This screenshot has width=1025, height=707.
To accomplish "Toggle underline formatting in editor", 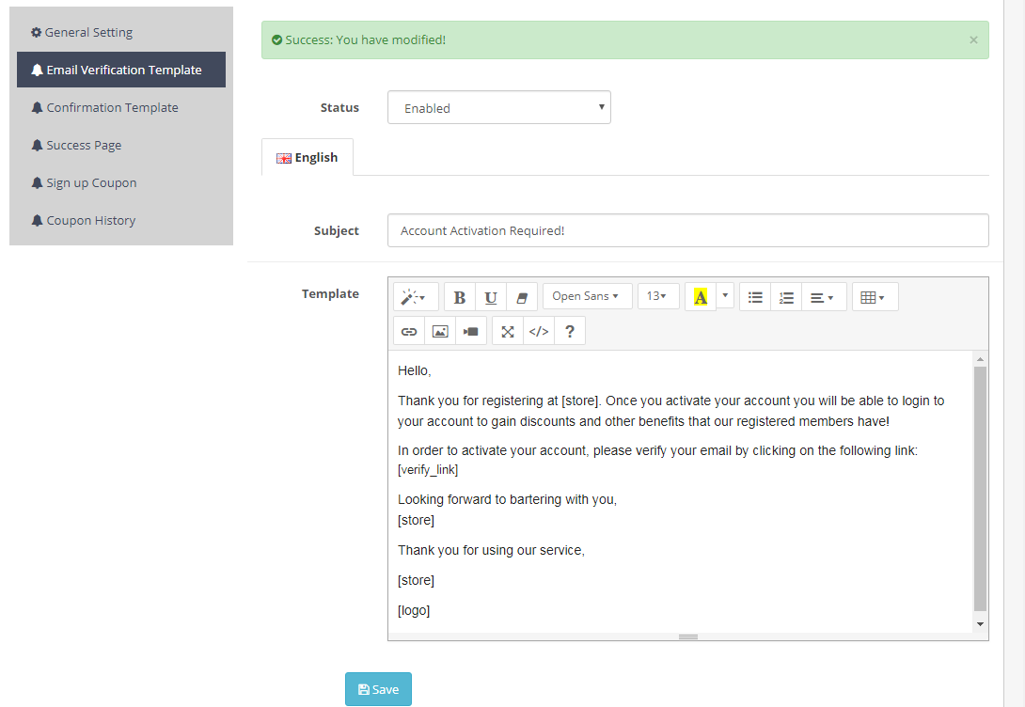I will click(x=490, y=297).
